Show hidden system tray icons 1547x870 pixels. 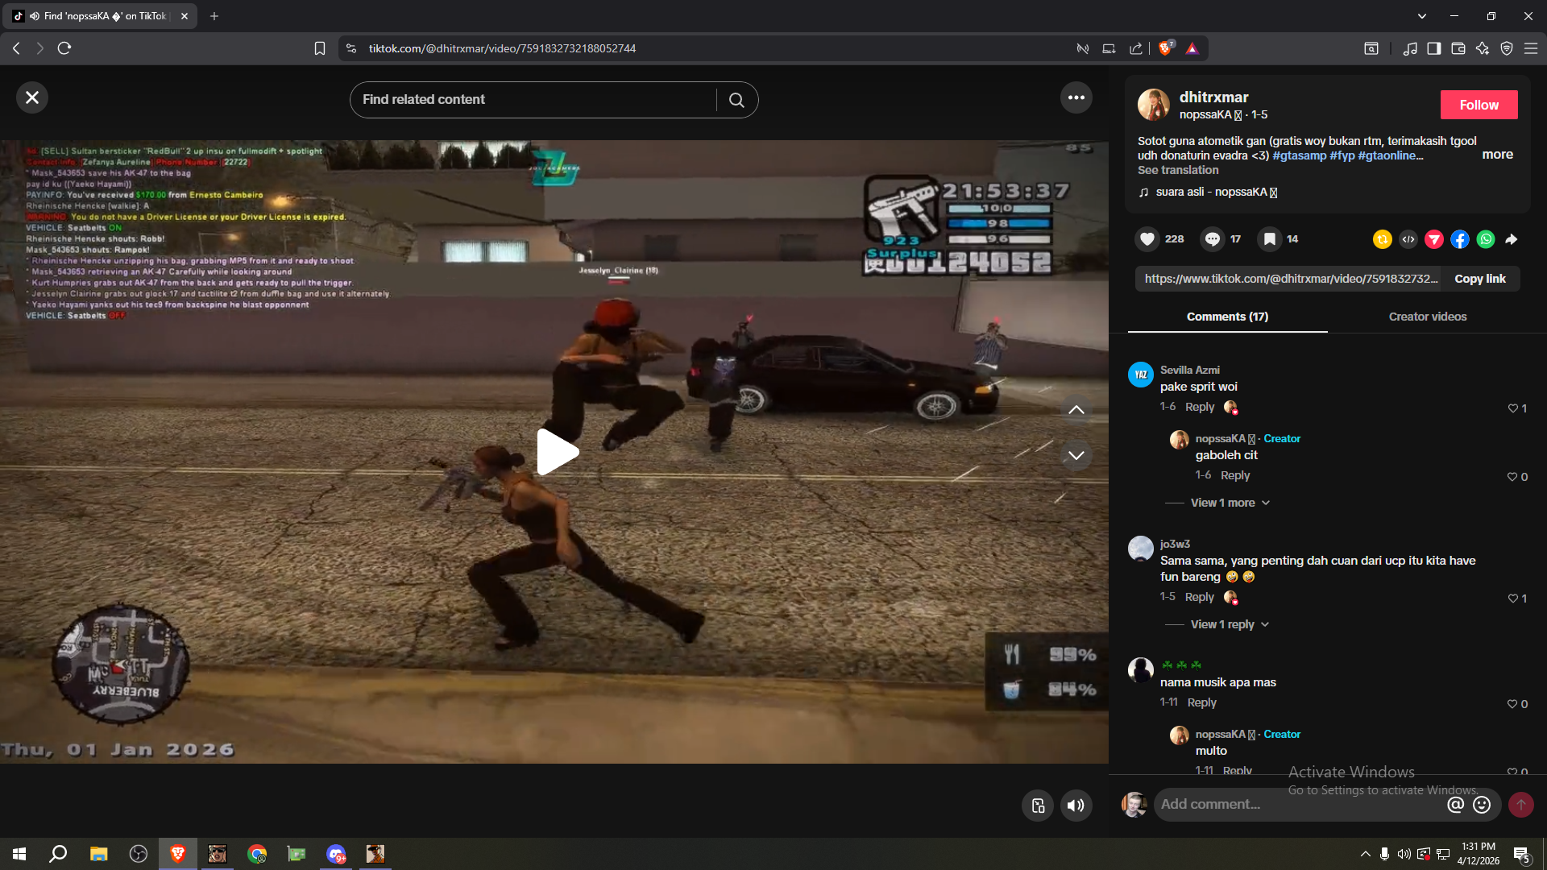tap(1365, 854)
